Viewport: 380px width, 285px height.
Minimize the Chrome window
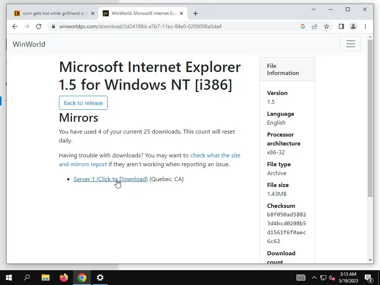click(x=331, y=9)
